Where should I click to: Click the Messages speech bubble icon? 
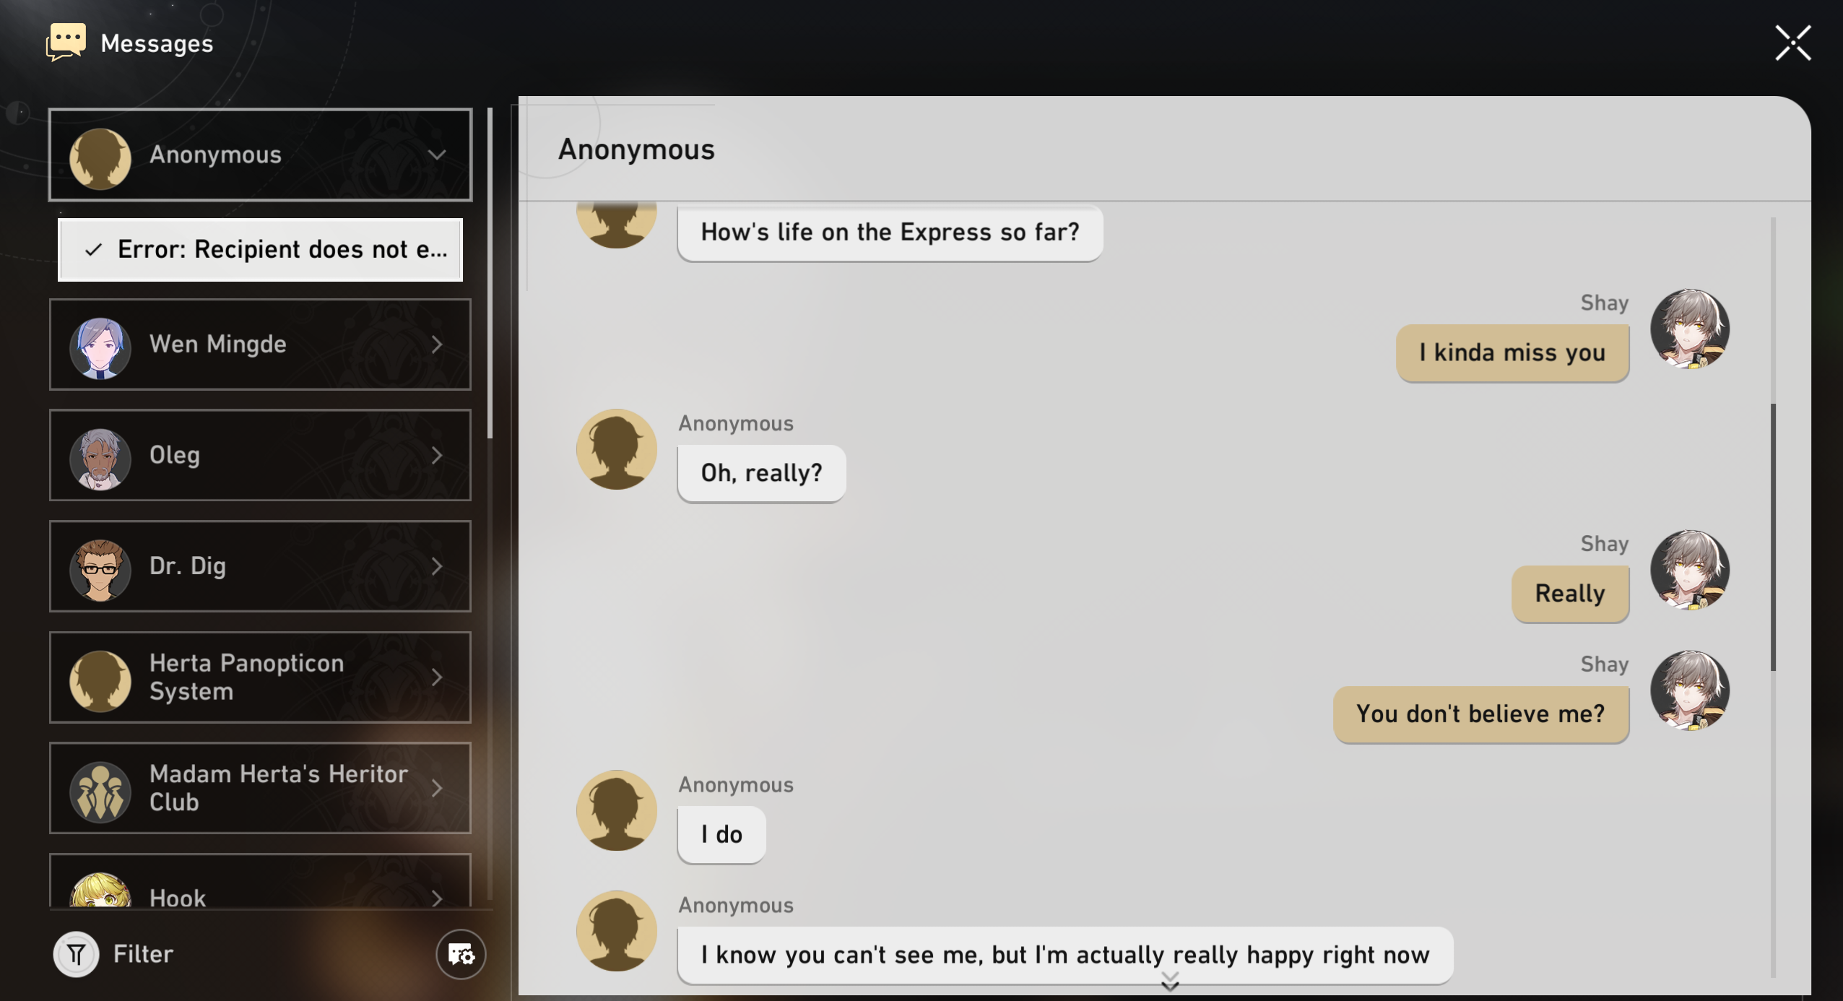(x=66, y=42)
